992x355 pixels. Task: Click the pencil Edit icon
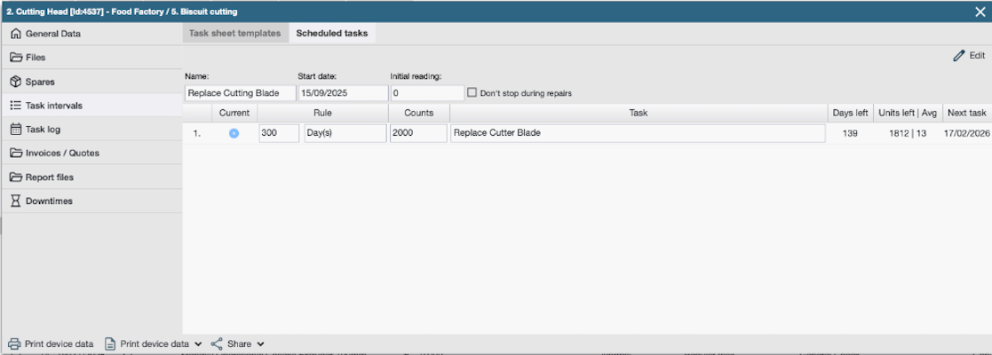[958, 55]
